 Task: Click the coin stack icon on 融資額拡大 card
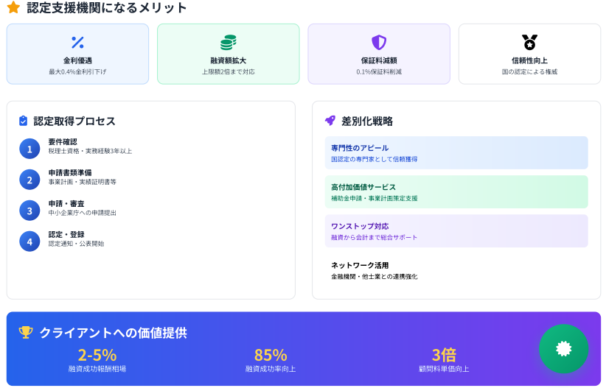pos(229,43)
